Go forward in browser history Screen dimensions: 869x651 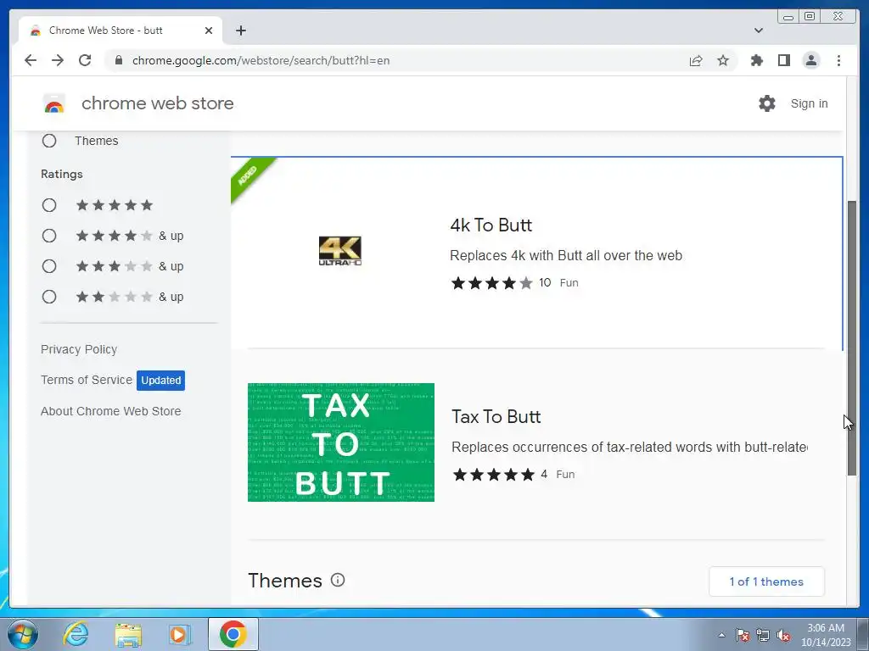pyautogui.click(x=58, y=60)
